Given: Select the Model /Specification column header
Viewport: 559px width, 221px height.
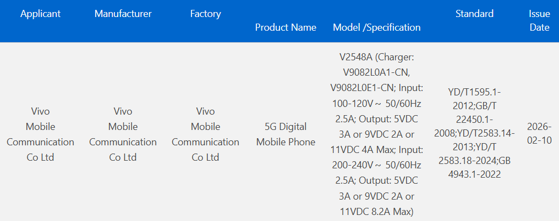Looking at the screenshot, I should tap(377, 27).
